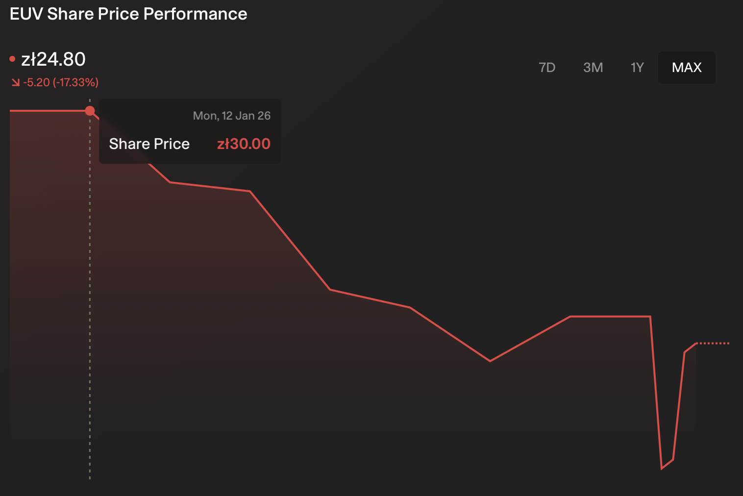The image size is (743, 496).
Task: Select the 7D time range
Action: tap(547, 68)
